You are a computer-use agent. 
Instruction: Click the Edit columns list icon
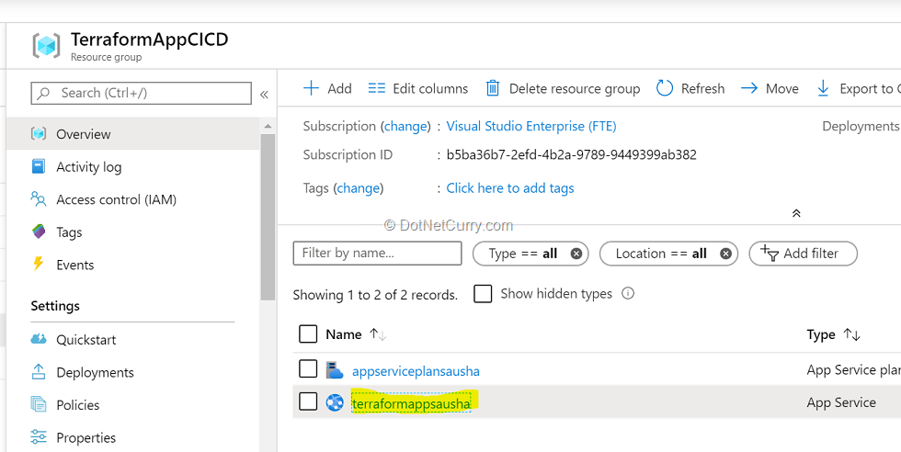click(x=376, y=88)
